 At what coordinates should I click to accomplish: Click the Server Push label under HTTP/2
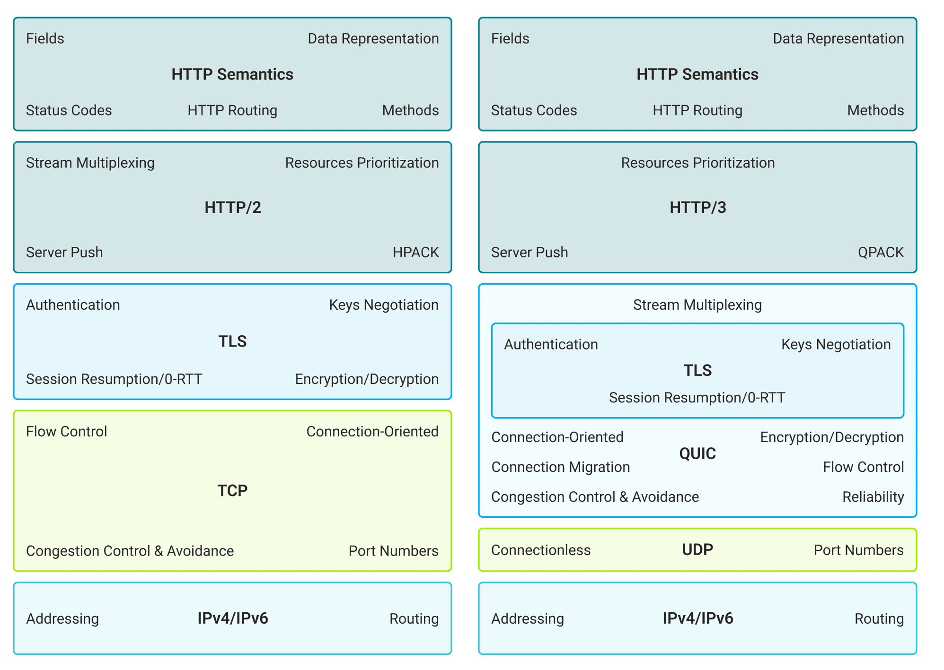(x=64, y=252)
